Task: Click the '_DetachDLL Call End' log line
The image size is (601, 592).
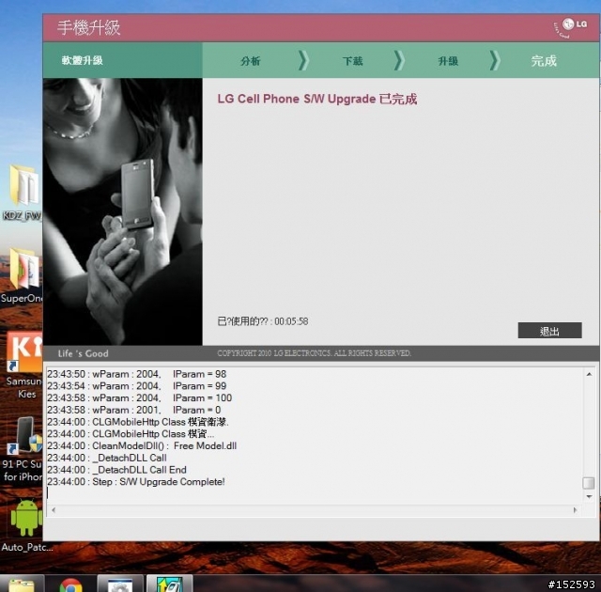Action: coord(116,470)
